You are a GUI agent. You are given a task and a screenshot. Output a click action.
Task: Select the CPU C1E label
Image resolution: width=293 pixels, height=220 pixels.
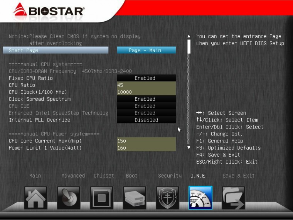click(x=19, y=106)
